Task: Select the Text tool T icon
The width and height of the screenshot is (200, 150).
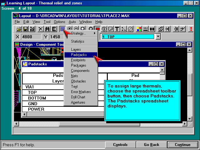Action: [x=117, y=29]
